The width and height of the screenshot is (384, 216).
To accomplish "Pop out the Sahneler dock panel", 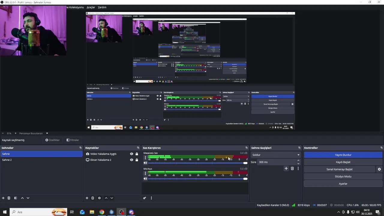I will (x=80, y=148).
